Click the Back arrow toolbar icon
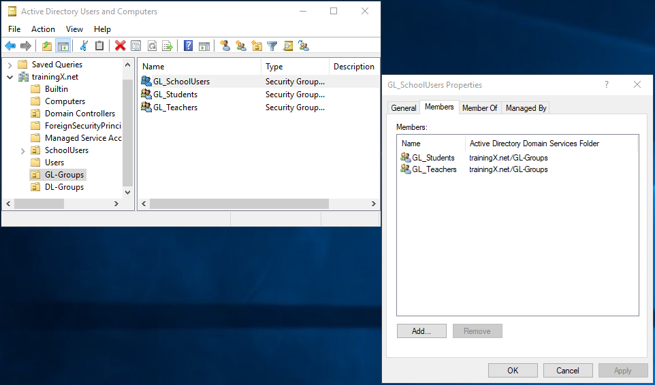Screen dimensions: 655x385 (10, 46)
